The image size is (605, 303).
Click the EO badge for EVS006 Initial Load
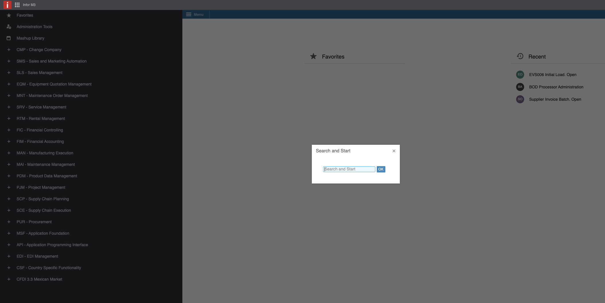[520, 75]
